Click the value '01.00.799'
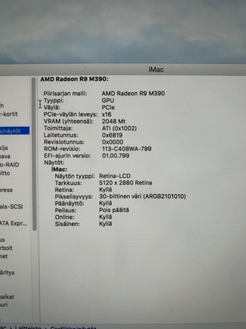 (x=116, y=156)
